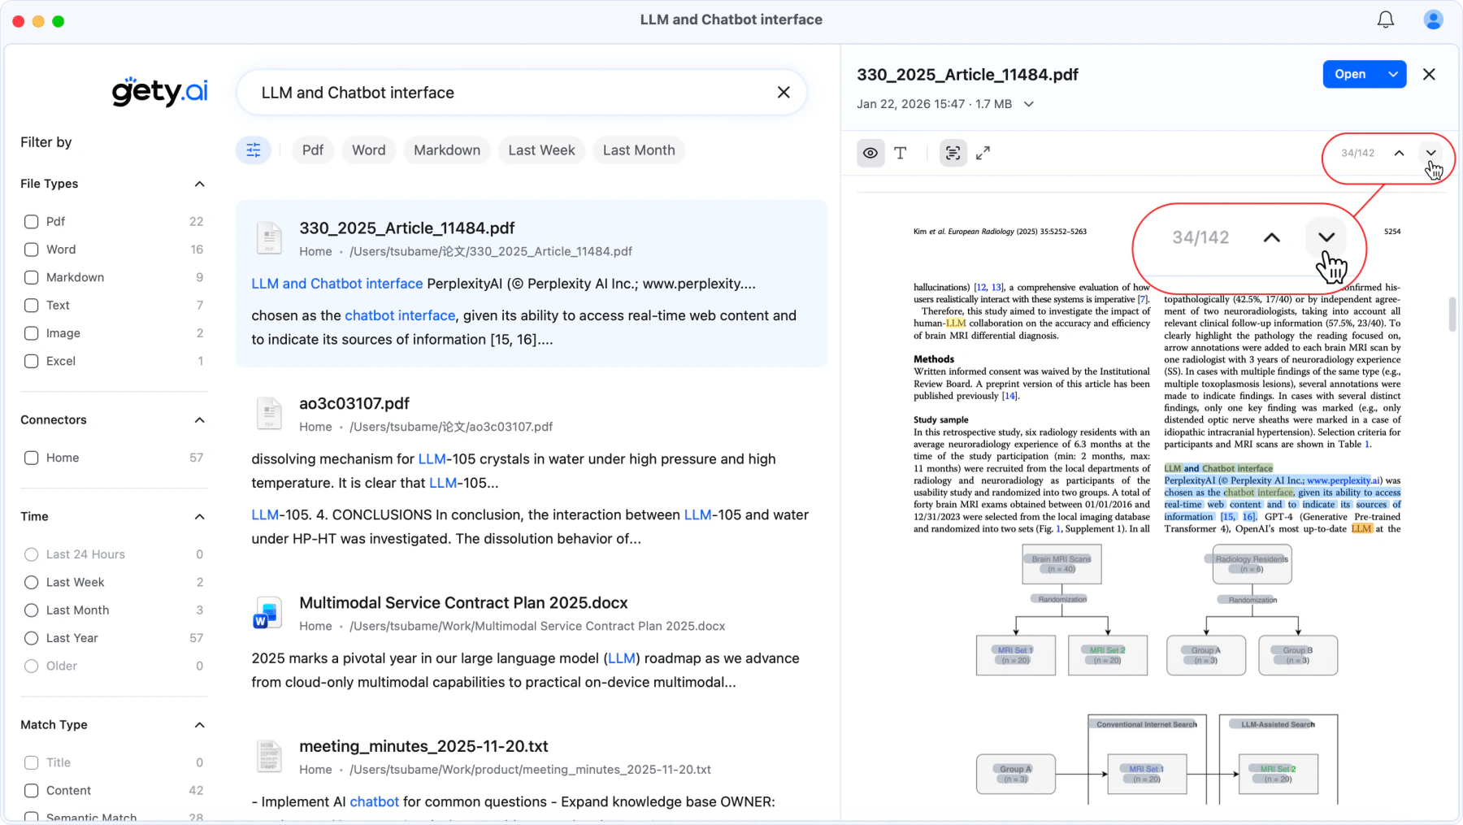
Task: Select the Last Week time radio option
Action: 32,582
